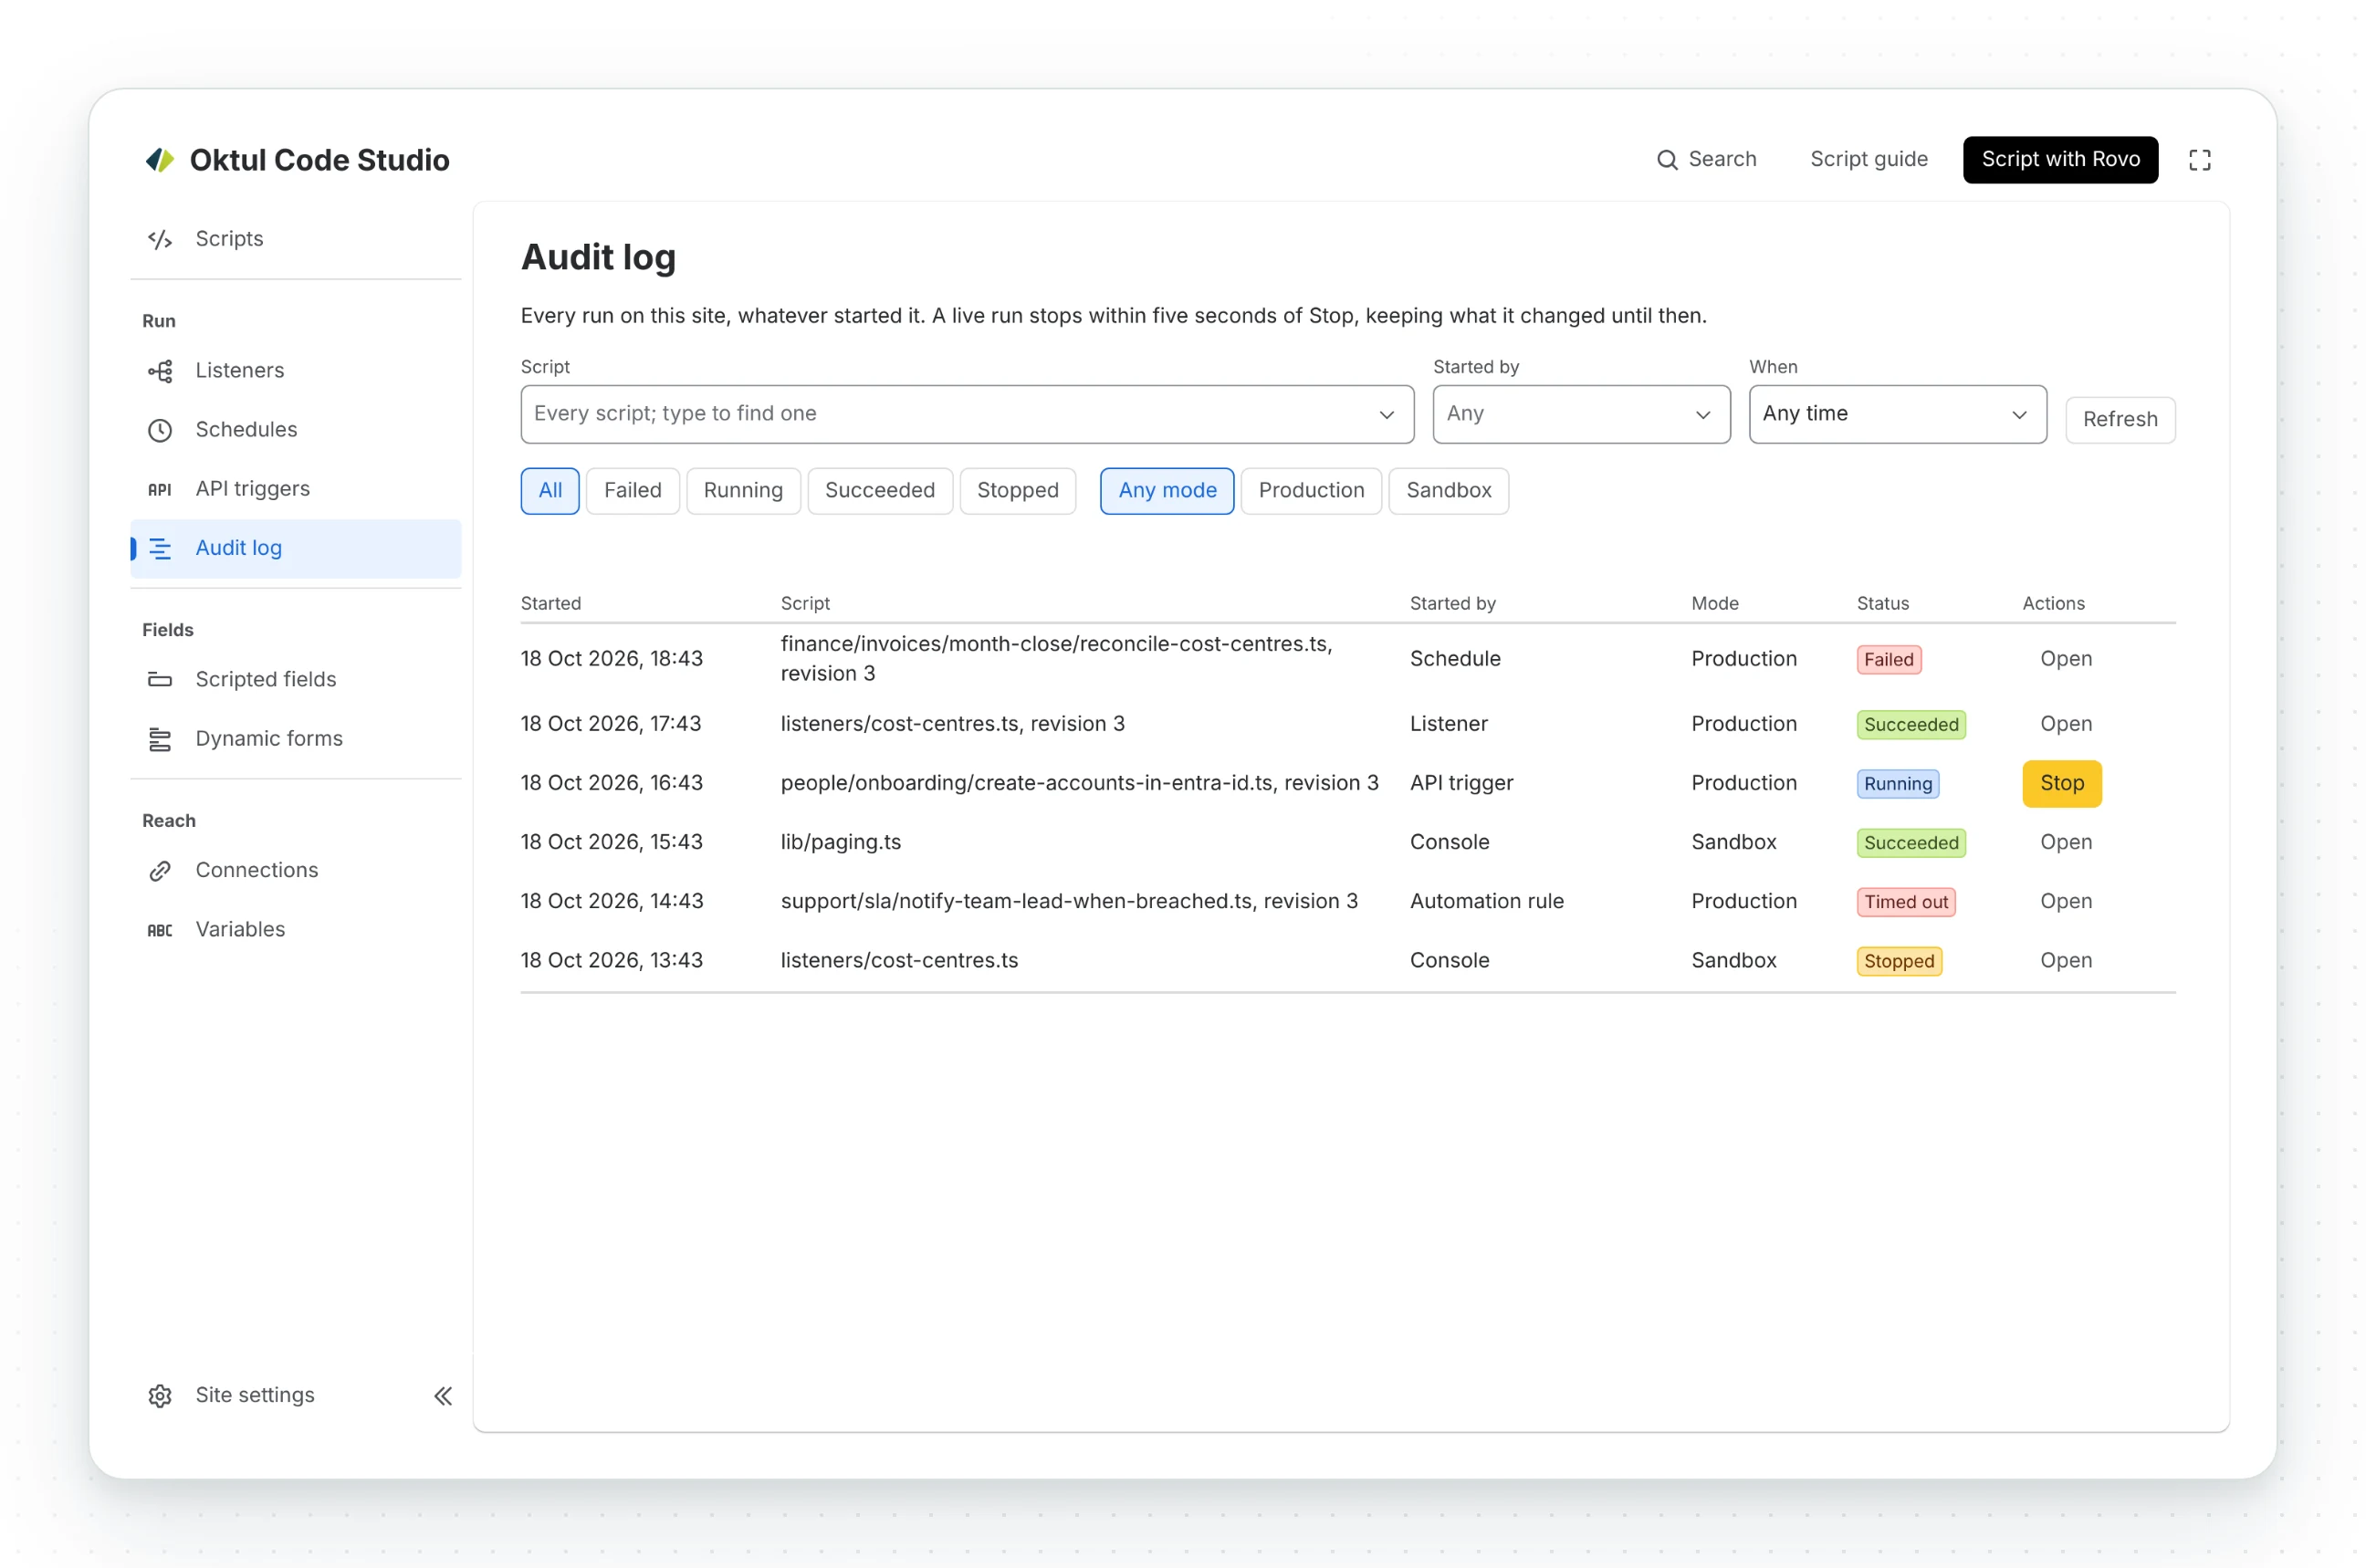
Task: Open the Started by dropdown
Action: [1581, 414]
